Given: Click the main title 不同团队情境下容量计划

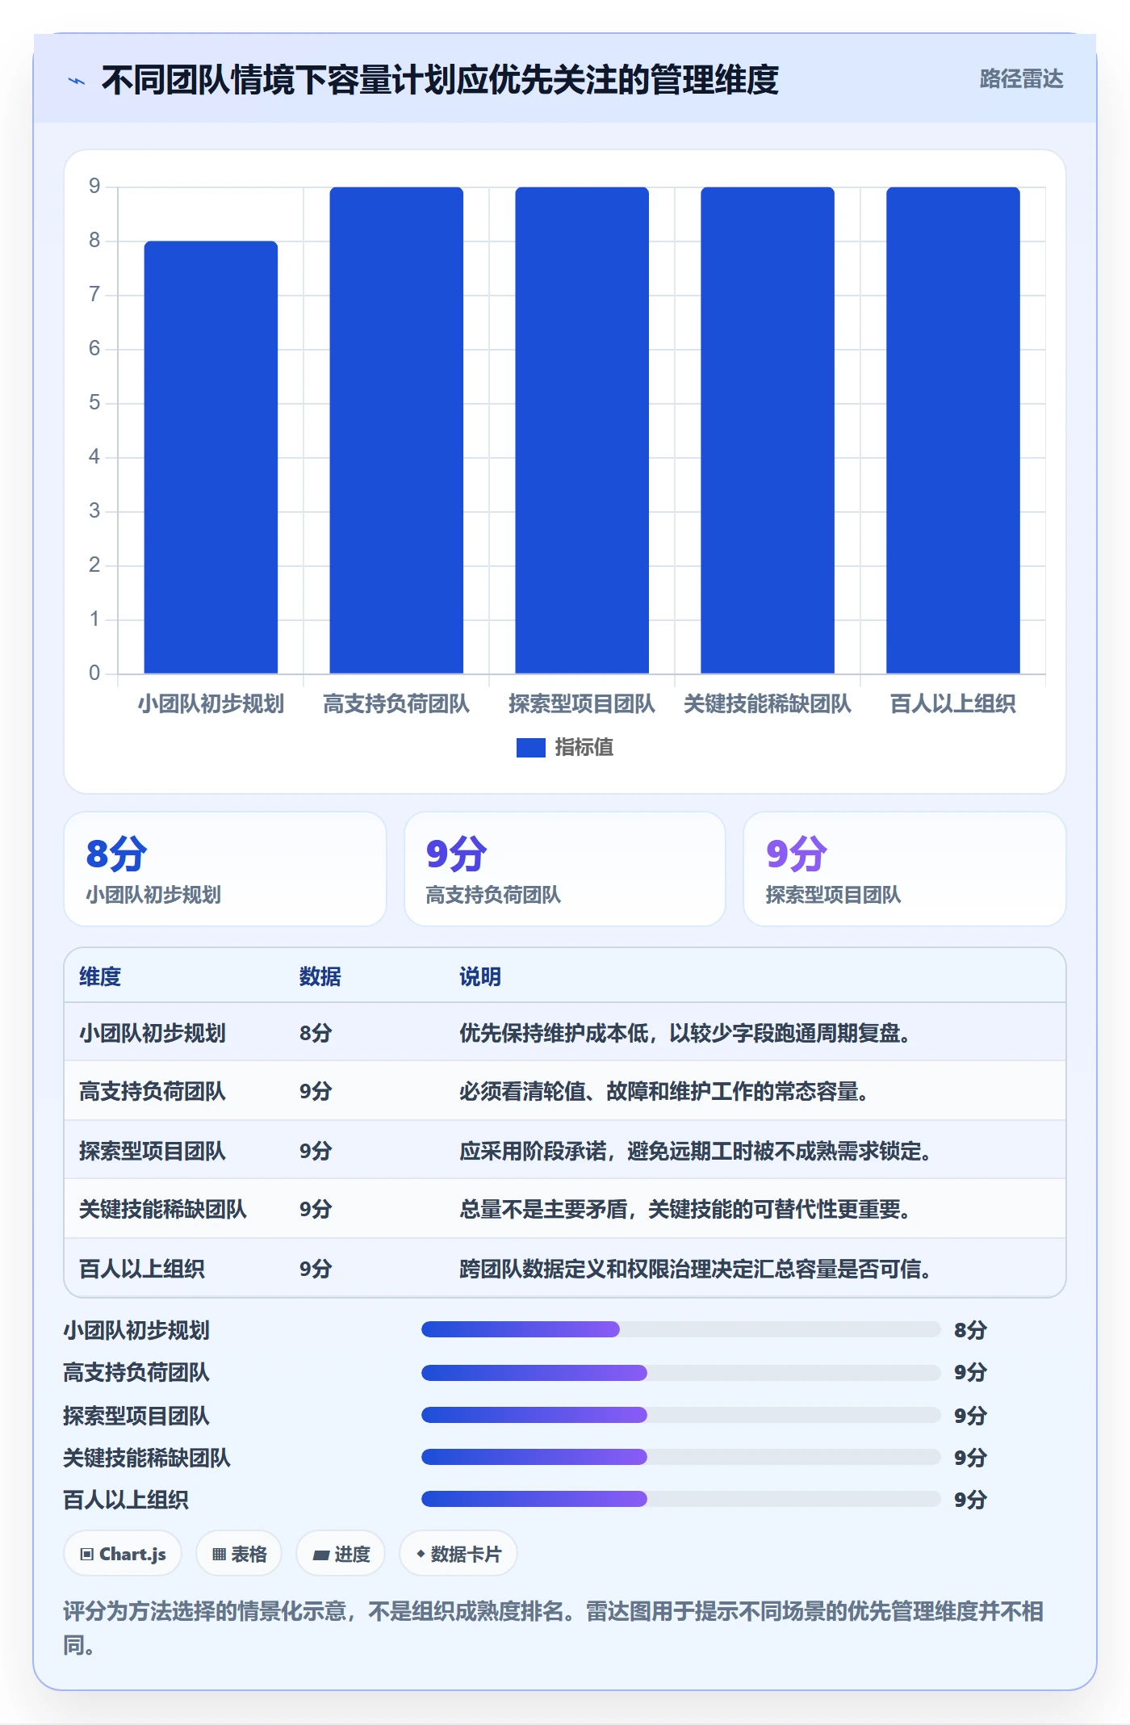Looking at the screenshot, I should tap(440, 80).
